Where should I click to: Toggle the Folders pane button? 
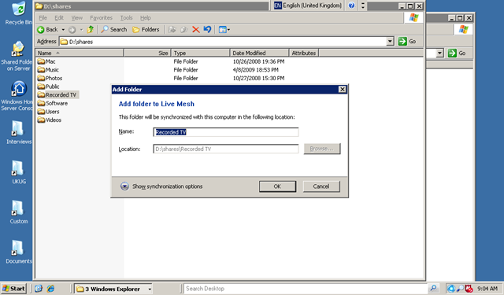(146, 30)
